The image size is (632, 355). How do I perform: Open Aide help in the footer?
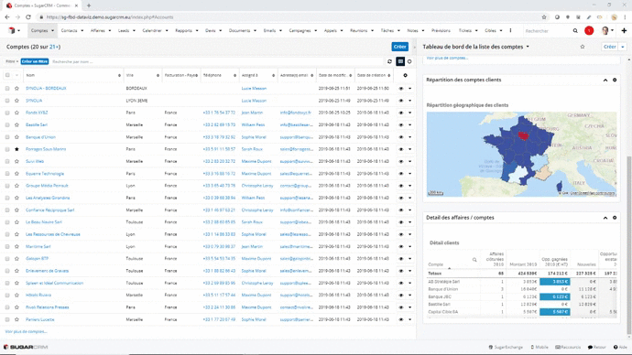[620, 347]
